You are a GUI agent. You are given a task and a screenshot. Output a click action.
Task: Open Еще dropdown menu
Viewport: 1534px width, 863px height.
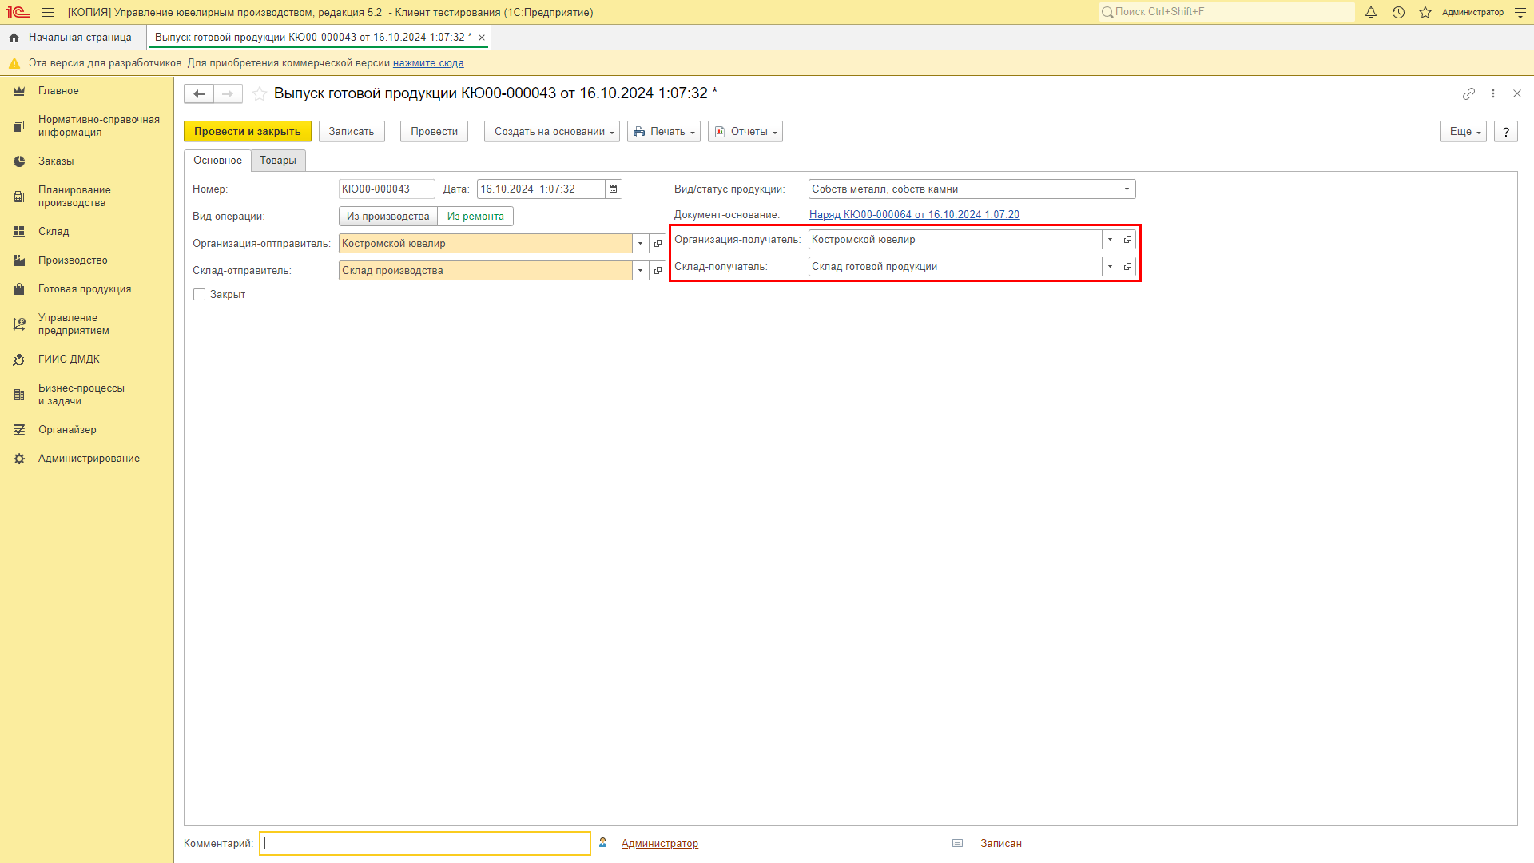tap(1463, 132)
